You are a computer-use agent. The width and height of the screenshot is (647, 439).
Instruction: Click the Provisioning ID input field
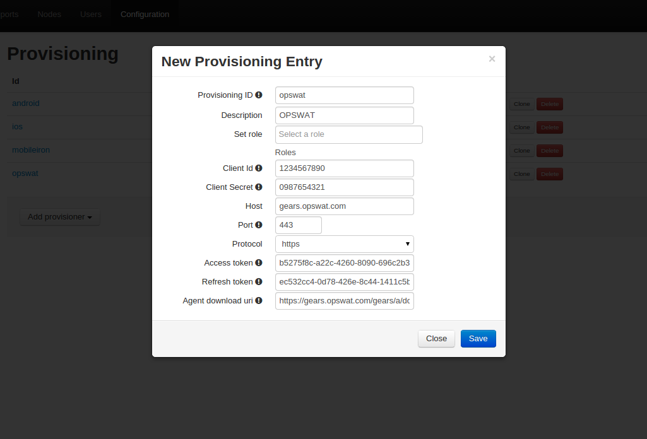pyautogui.click(x=345, y=95)
